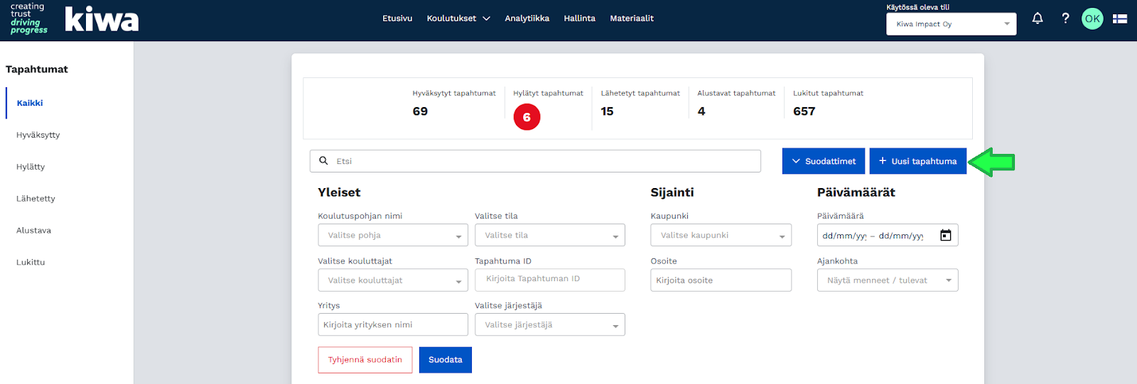Viewport: 1137px width, 384px height.
Task: Select the Hyväksytty sidebar tab
Action: [x=38, y=135]
